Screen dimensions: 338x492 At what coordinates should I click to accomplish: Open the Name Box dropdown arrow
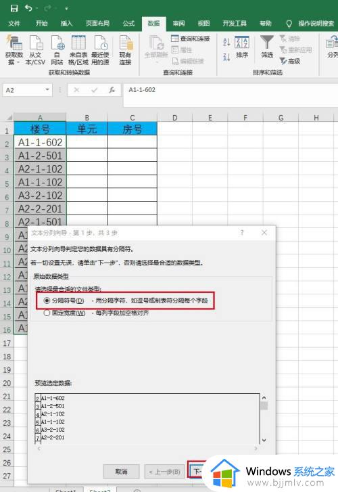click(x=47, y=90)
